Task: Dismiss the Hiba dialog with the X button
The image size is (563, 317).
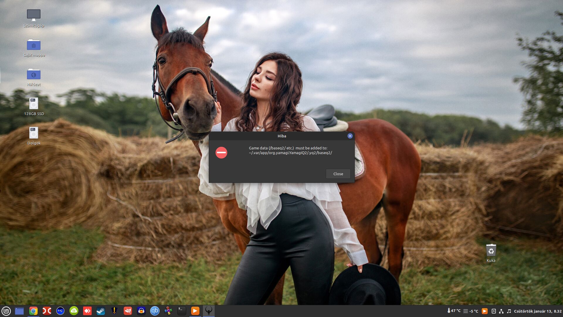Action: [x=350, y=136]
